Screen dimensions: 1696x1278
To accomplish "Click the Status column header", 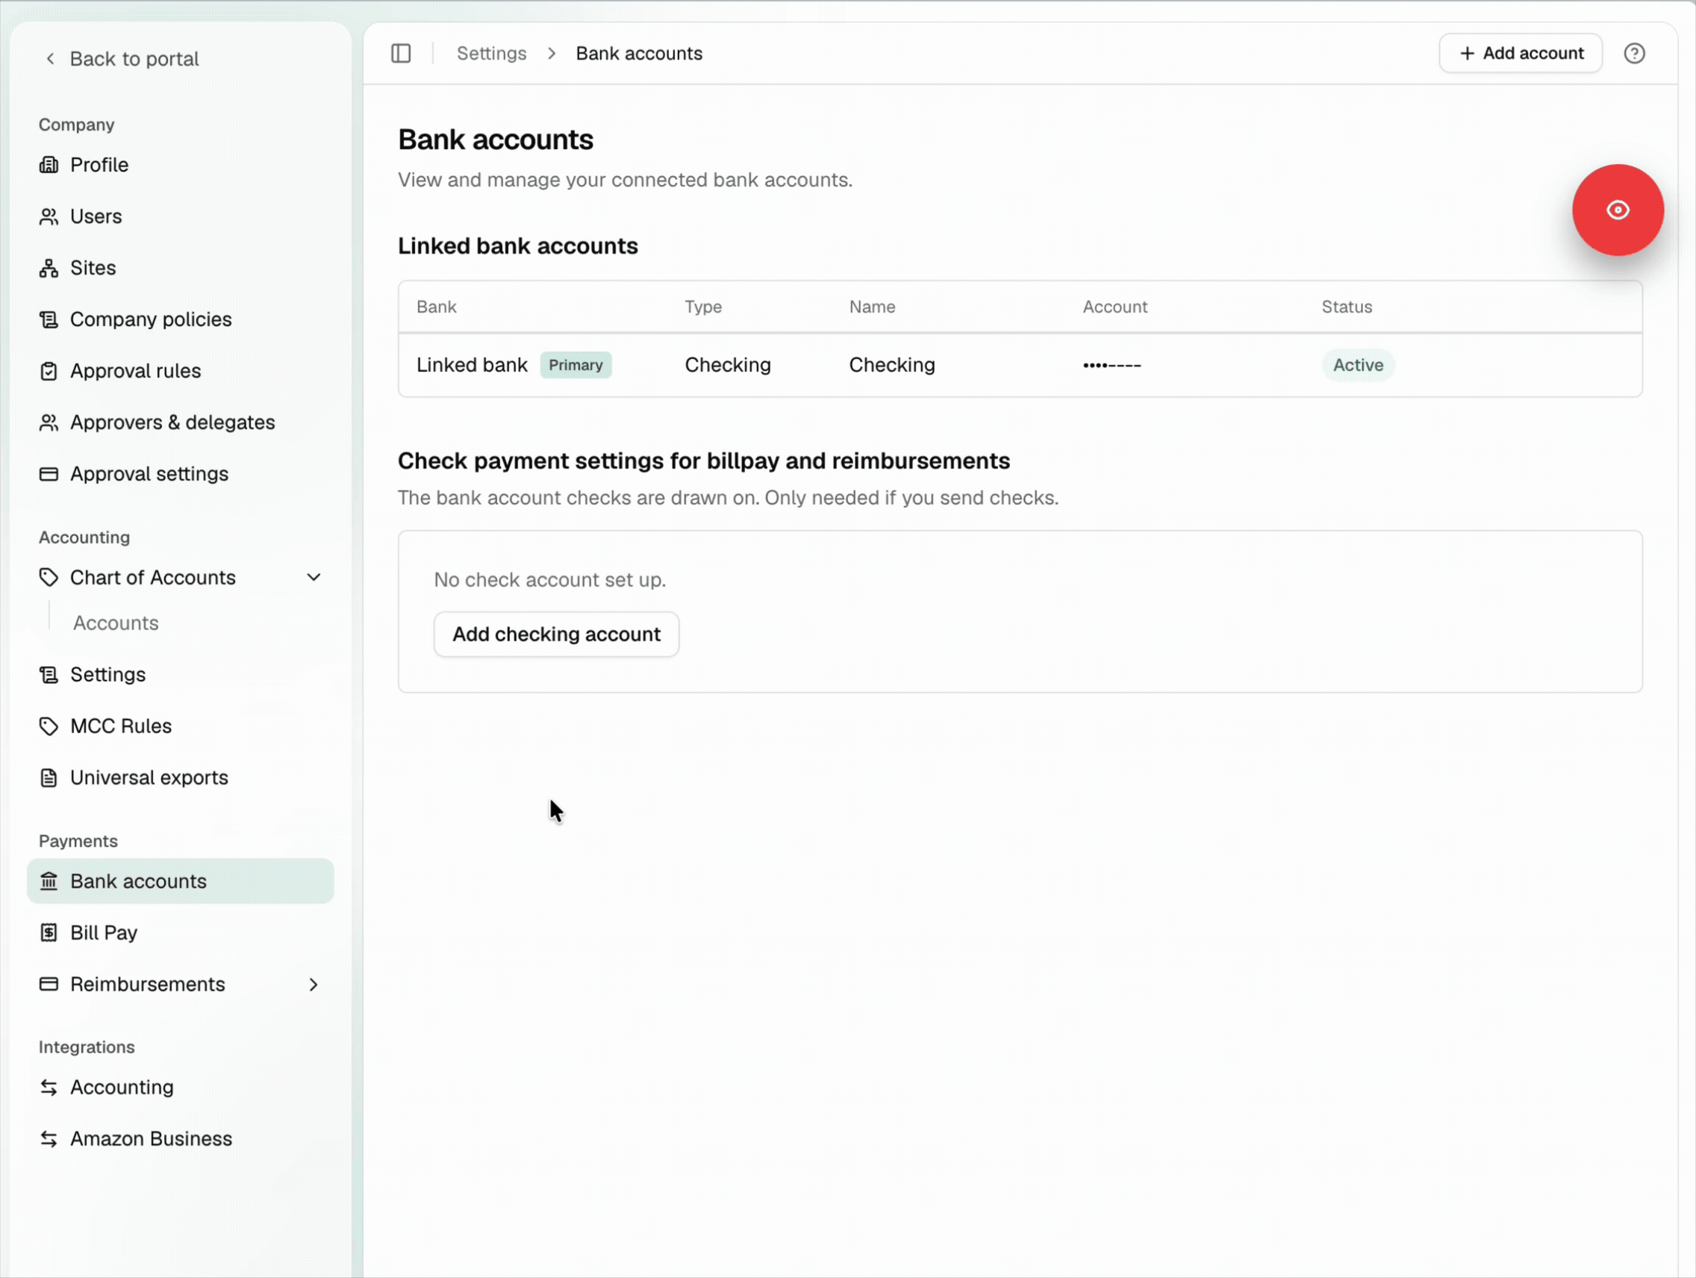I will click(x=1346, y=307).
